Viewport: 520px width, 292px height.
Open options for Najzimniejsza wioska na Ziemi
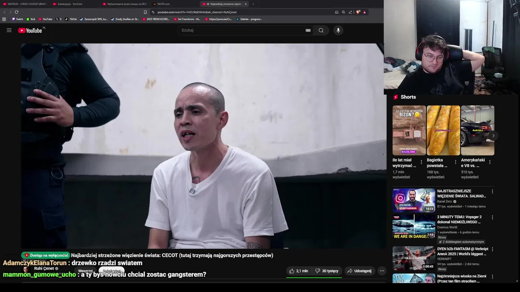pos(492,277)
